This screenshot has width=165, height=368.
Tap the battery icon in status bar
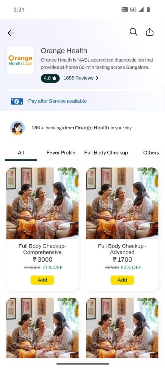(148, 10)
